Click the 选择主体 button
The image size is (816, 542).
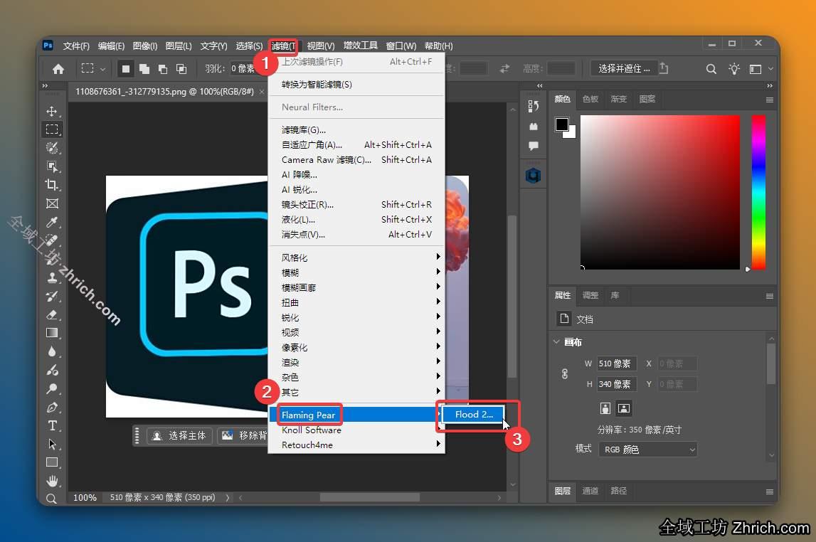[x=179, y=435]
